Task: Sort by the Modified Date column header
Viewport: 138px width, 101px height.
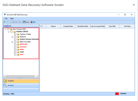Action: tap(83, 26)
